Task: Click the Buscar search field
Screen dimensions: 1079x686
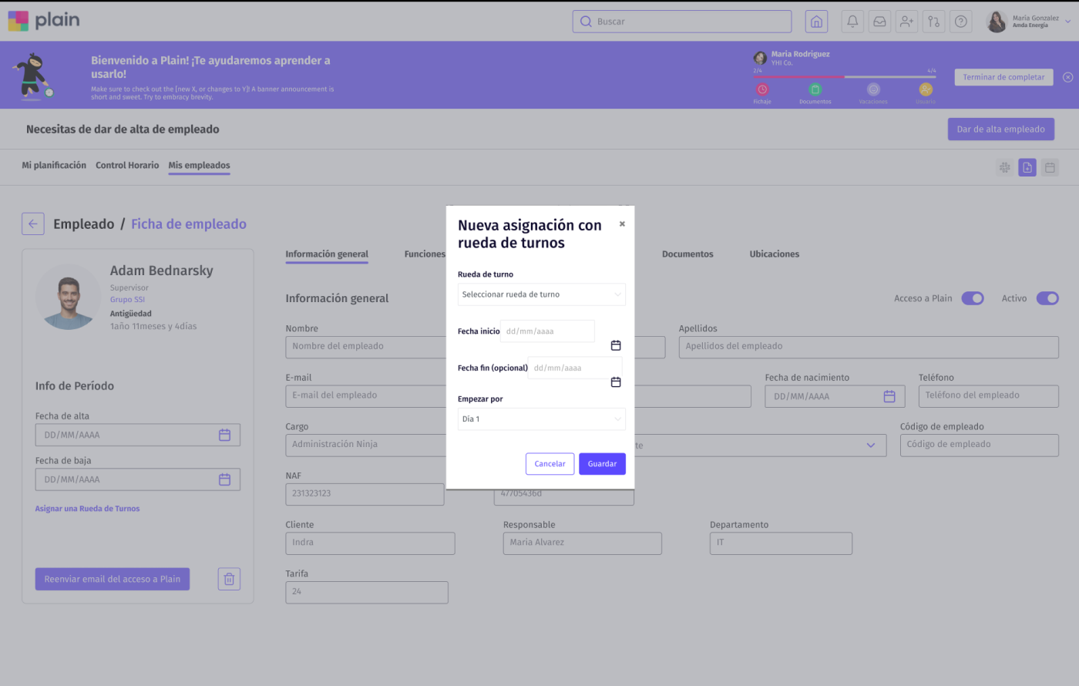Action: click(682, 22)
